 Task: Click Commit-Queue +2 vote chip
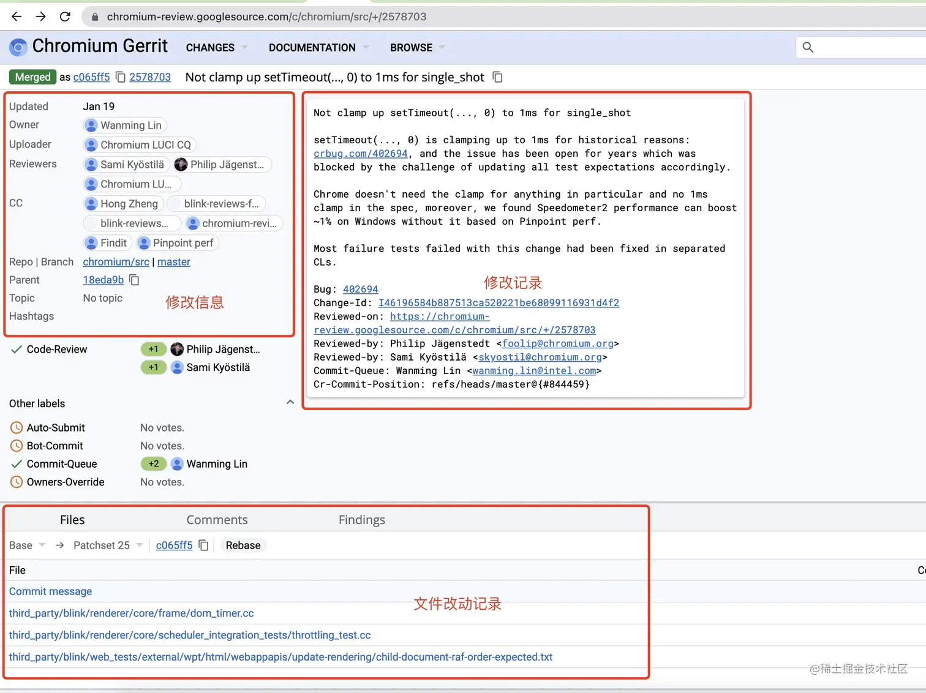pyautogui.click(x=153, y=464)
